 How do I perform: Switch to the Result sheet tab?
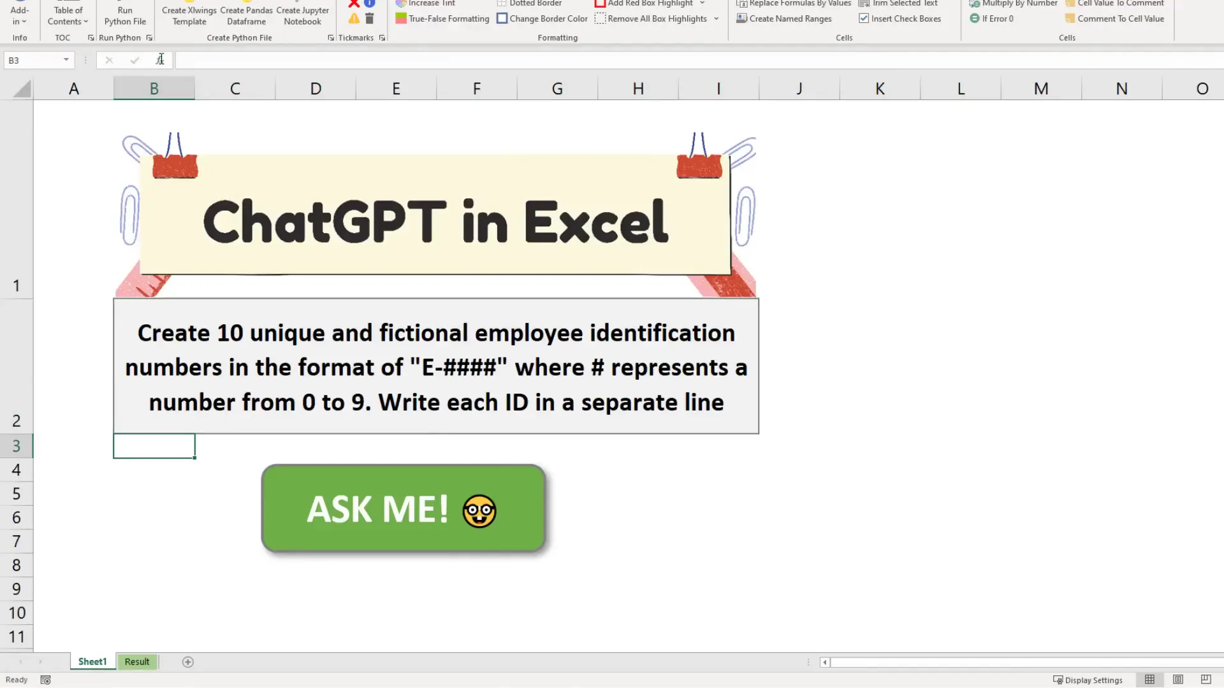[x=137, y=661]
